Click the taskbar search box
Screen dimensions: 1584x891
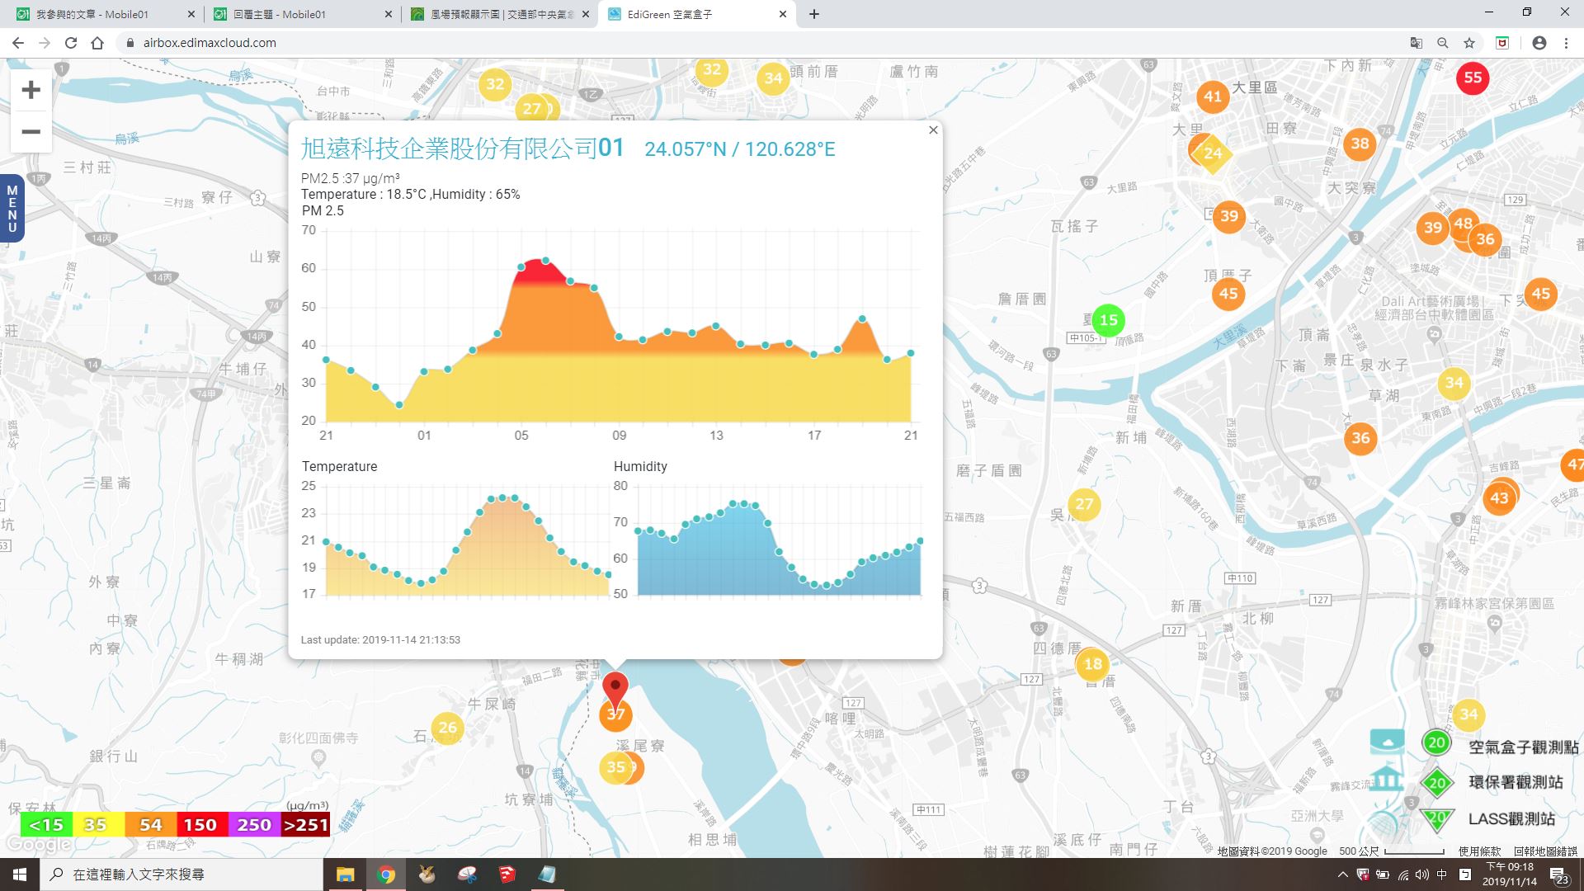(182, 874)
